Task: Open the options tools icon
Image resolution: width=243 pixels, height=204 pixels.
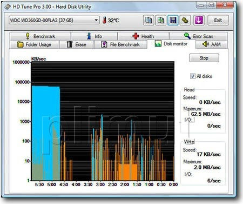Action: tap(185, 20)
